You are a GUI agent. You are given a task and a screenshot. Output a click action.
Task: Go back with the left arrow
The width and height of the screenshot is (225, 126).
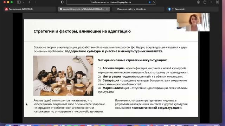coord(29,2)
